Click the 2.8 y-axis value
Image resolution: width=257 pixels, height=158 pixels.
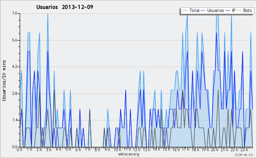pyautogui.click(x=15, y=94)
